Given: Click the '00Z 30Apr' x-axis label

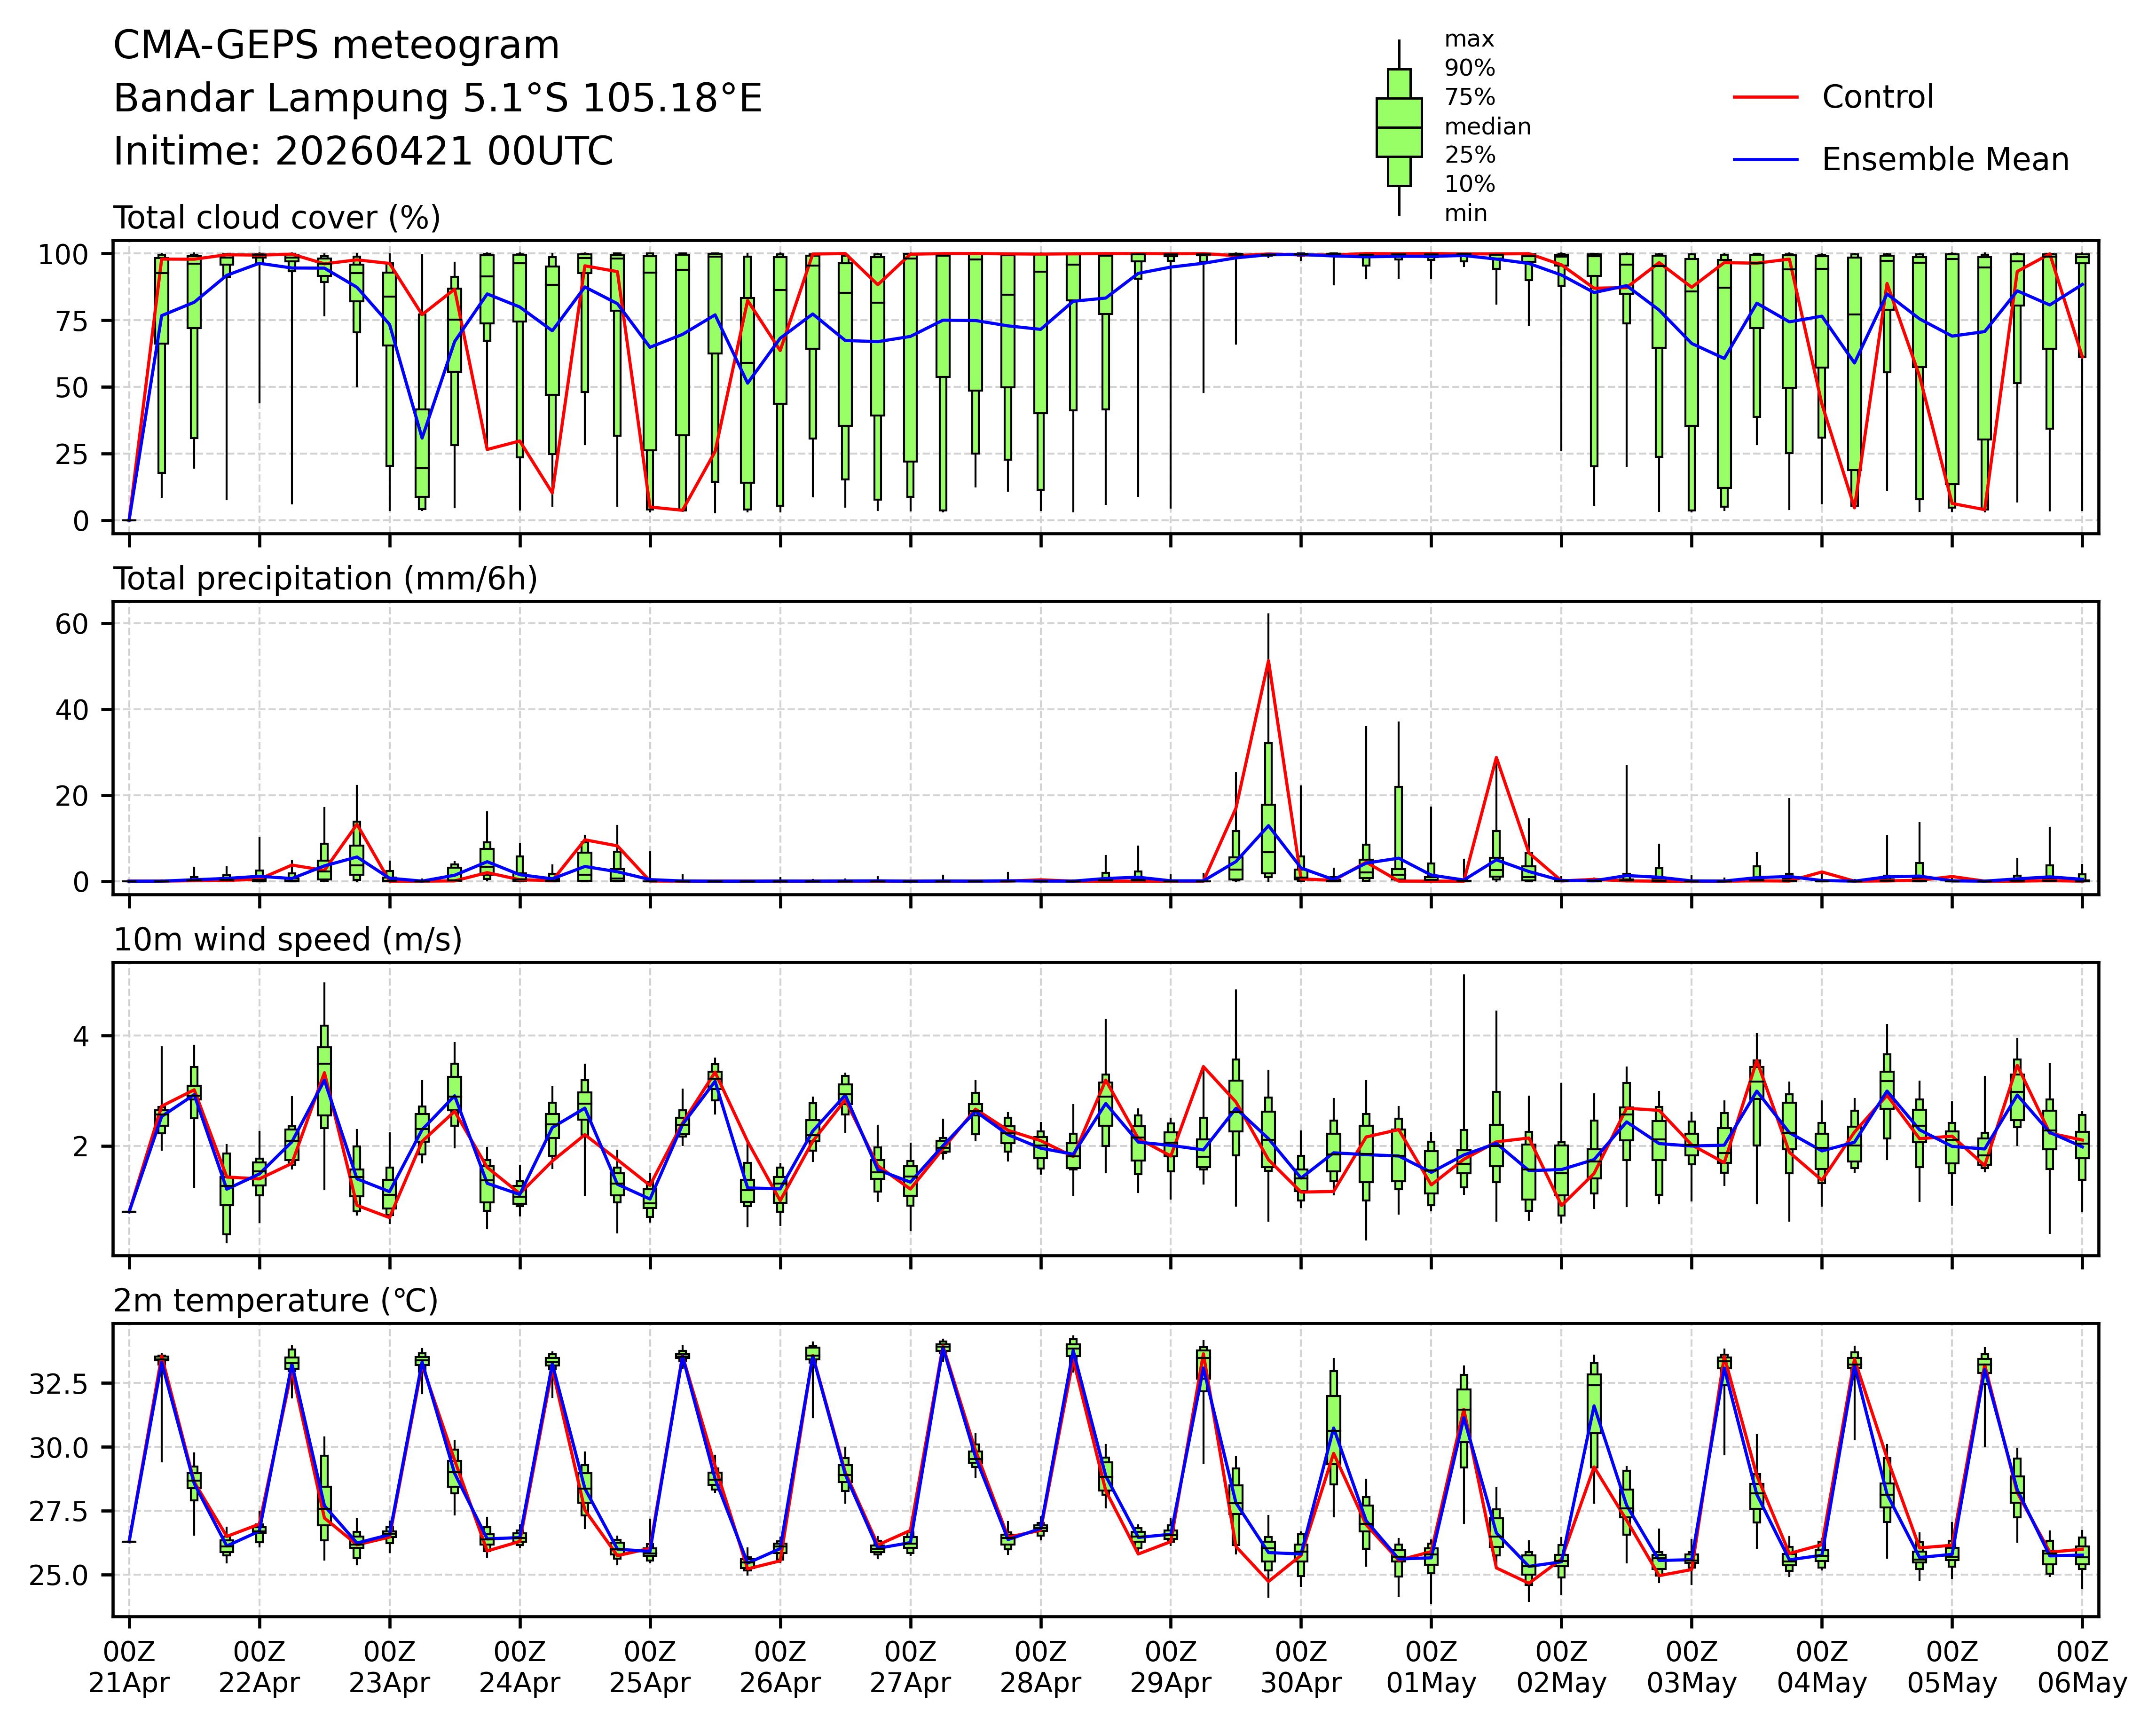Looking at the screenshot, I should coord(1300,1666).
